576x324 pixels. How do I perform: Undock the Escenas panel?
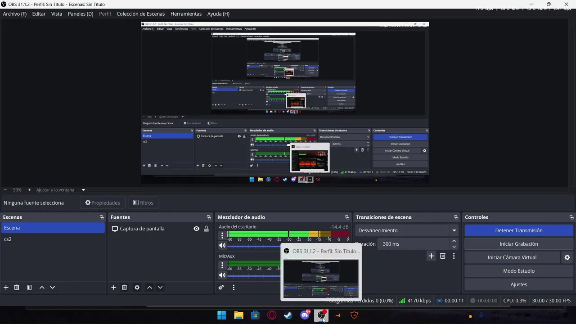[102, 217]
